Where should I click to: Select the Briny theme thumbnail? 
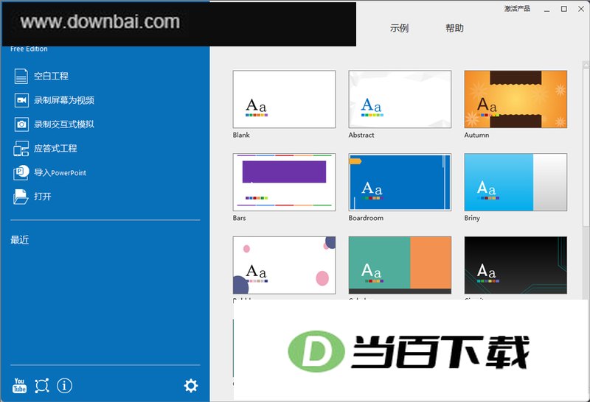click(x=516, y=182)
